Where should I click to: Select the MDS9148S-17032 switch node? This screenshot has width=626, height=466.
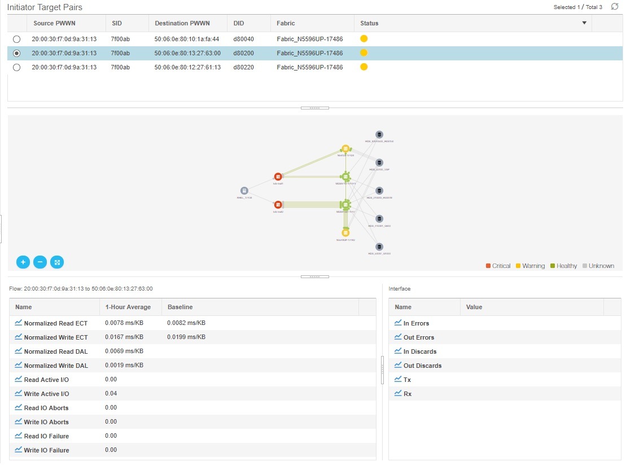click(x=345, y=205)
